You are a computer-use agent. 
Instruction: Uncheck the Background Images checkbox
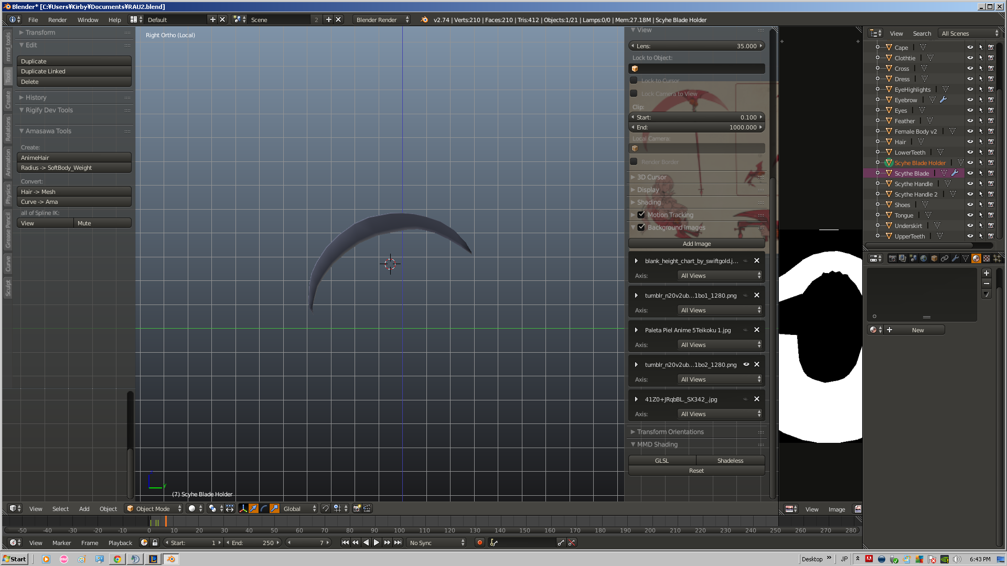(x=641, y=227)
